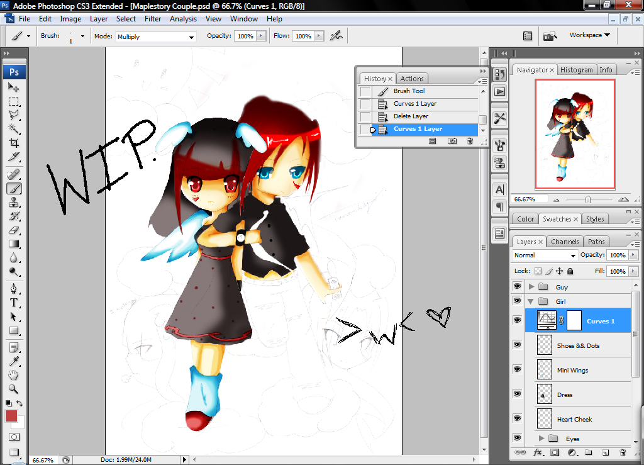Open the Analysis menu

(x=183, y=19)
